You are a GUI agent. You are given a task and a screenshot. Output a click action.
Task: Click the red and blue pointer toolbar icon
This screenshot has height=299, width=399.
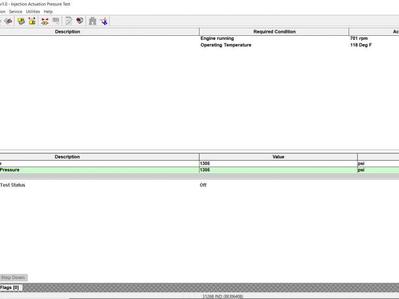pyautogui.click(x=103, y=21)
